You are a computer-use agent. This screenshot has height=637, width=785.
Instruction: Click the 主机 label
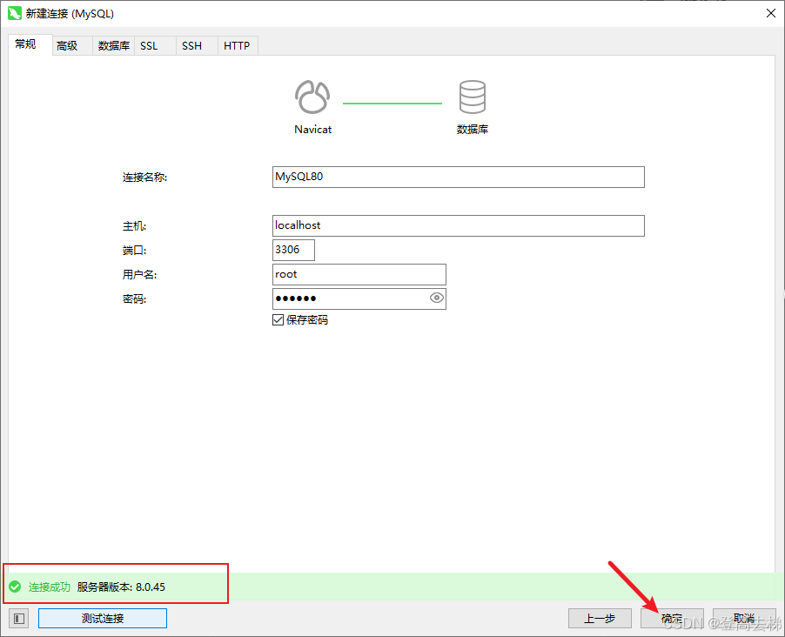click(x=135, y=226)
